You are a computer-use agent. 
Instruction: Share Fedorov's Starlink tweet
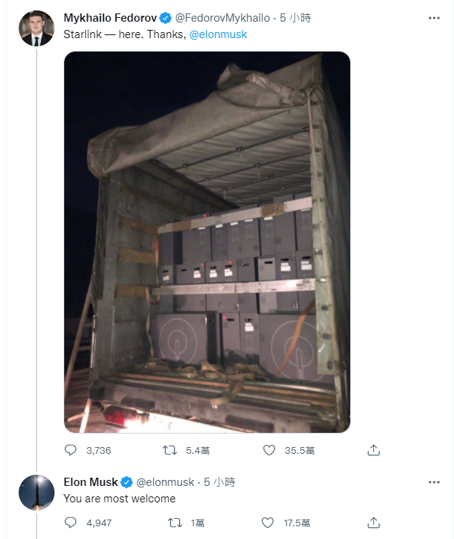coord(374,450)
